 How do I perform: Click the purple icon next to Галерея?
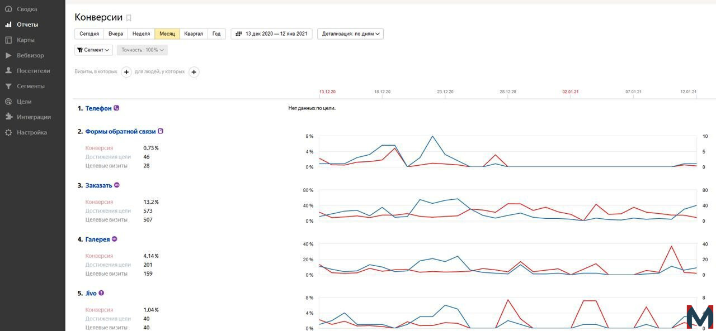tap(115, 239)
